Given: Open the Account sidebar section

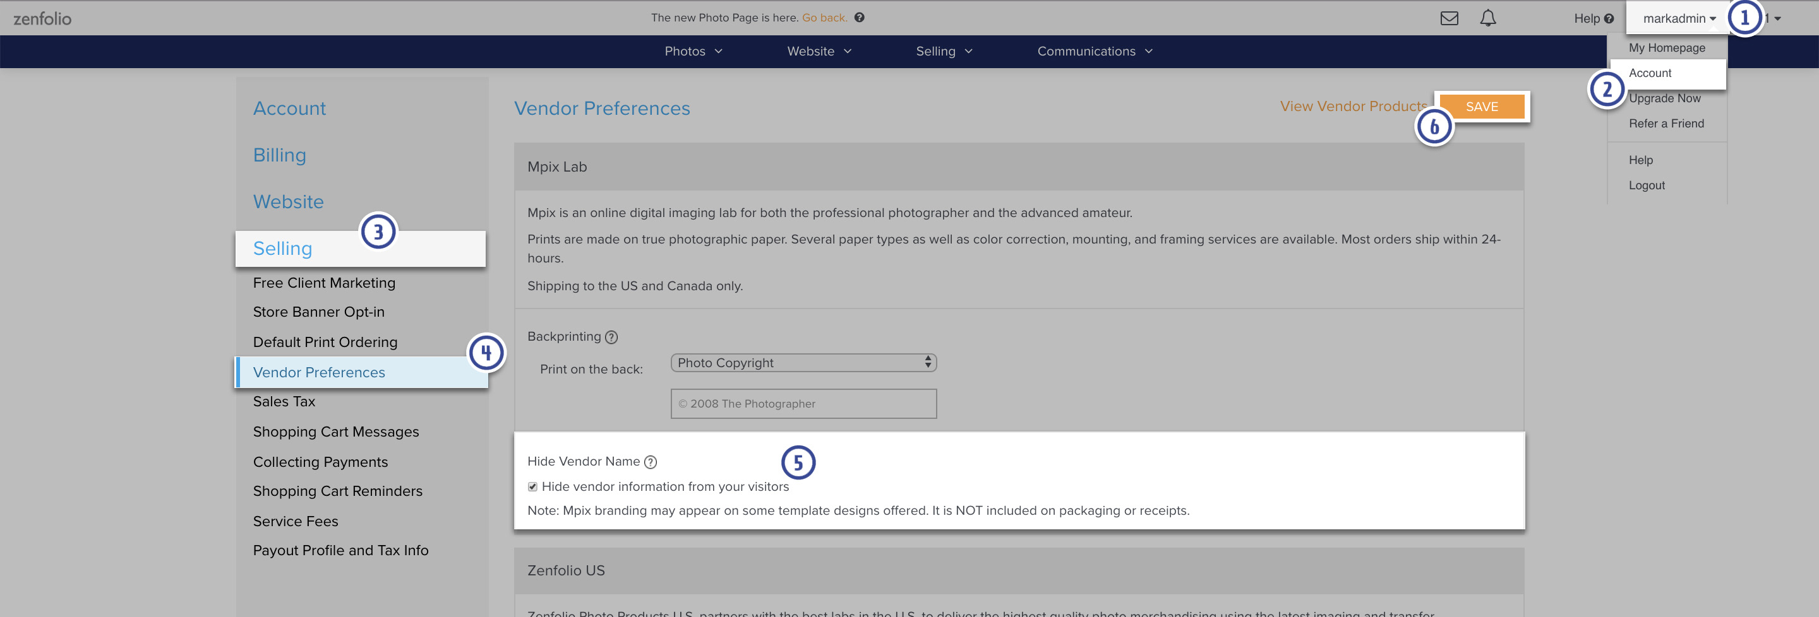Looking at the screenshot, I should (289, 109).
